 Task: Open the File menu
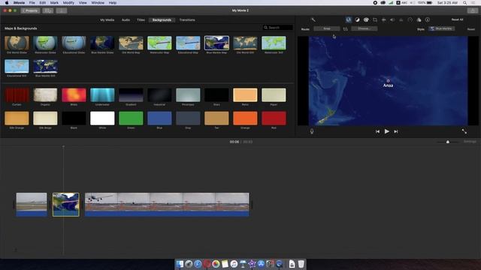coord(32,3)
